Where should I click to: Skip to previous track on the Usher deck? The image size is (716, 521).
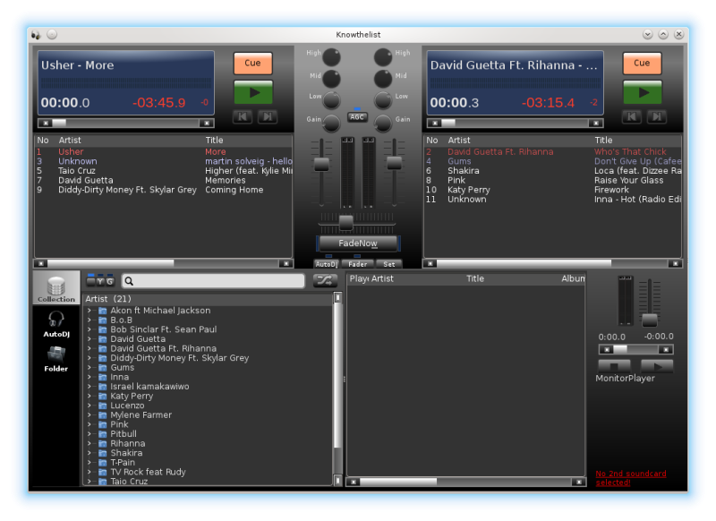tap(243, 117)
